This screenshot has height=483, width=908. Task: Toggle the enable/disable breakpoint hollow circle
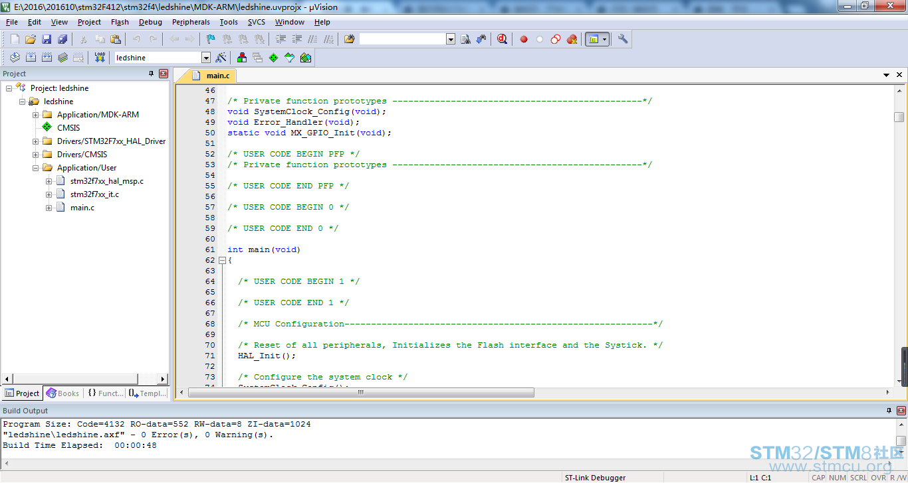(x=540, y=39)
